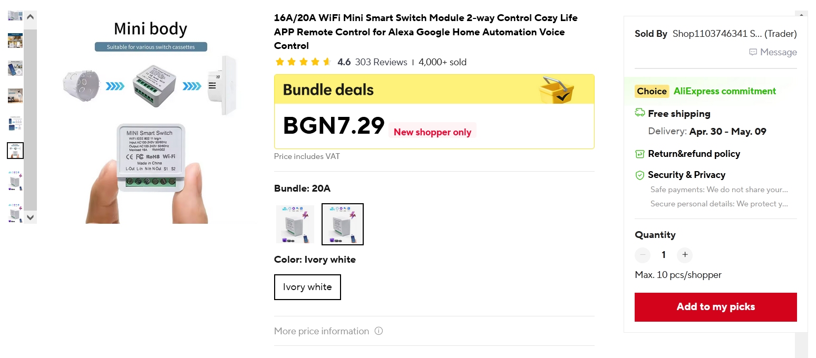Click the Shop1103746341 seller name
Viewport: 816px width, 358px height.
click(717, 34)
